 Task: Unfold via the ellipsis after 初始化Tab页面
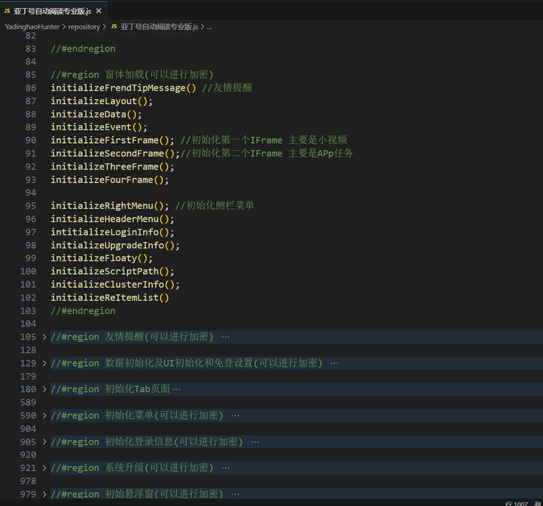[x=176, y=389]
